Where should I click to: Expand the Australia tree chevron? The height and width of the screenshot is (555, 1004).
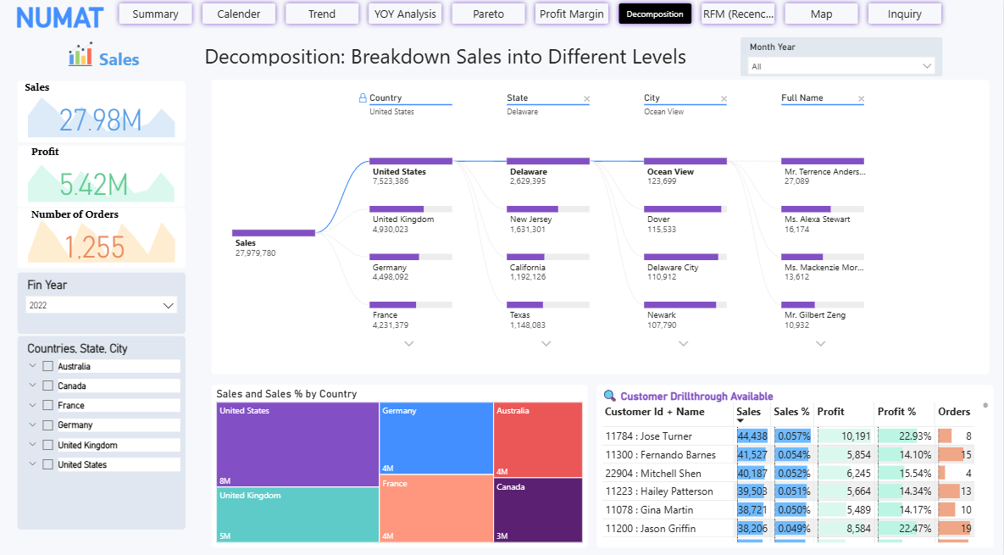point(33,365)
